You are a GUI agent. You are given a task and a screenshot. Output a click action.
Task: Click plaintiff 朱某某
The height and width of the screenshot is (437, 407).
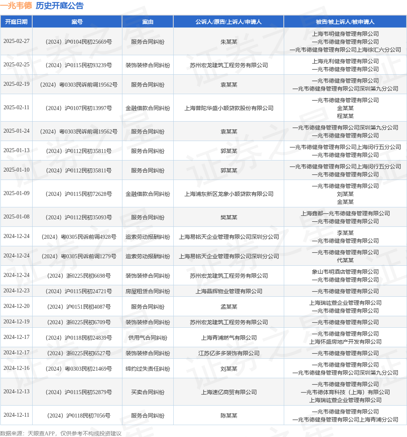[x=229, y=42]
